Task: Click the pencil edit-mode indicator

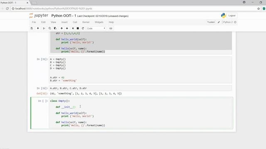Action: pyautogui.click(x=219, y=22)
